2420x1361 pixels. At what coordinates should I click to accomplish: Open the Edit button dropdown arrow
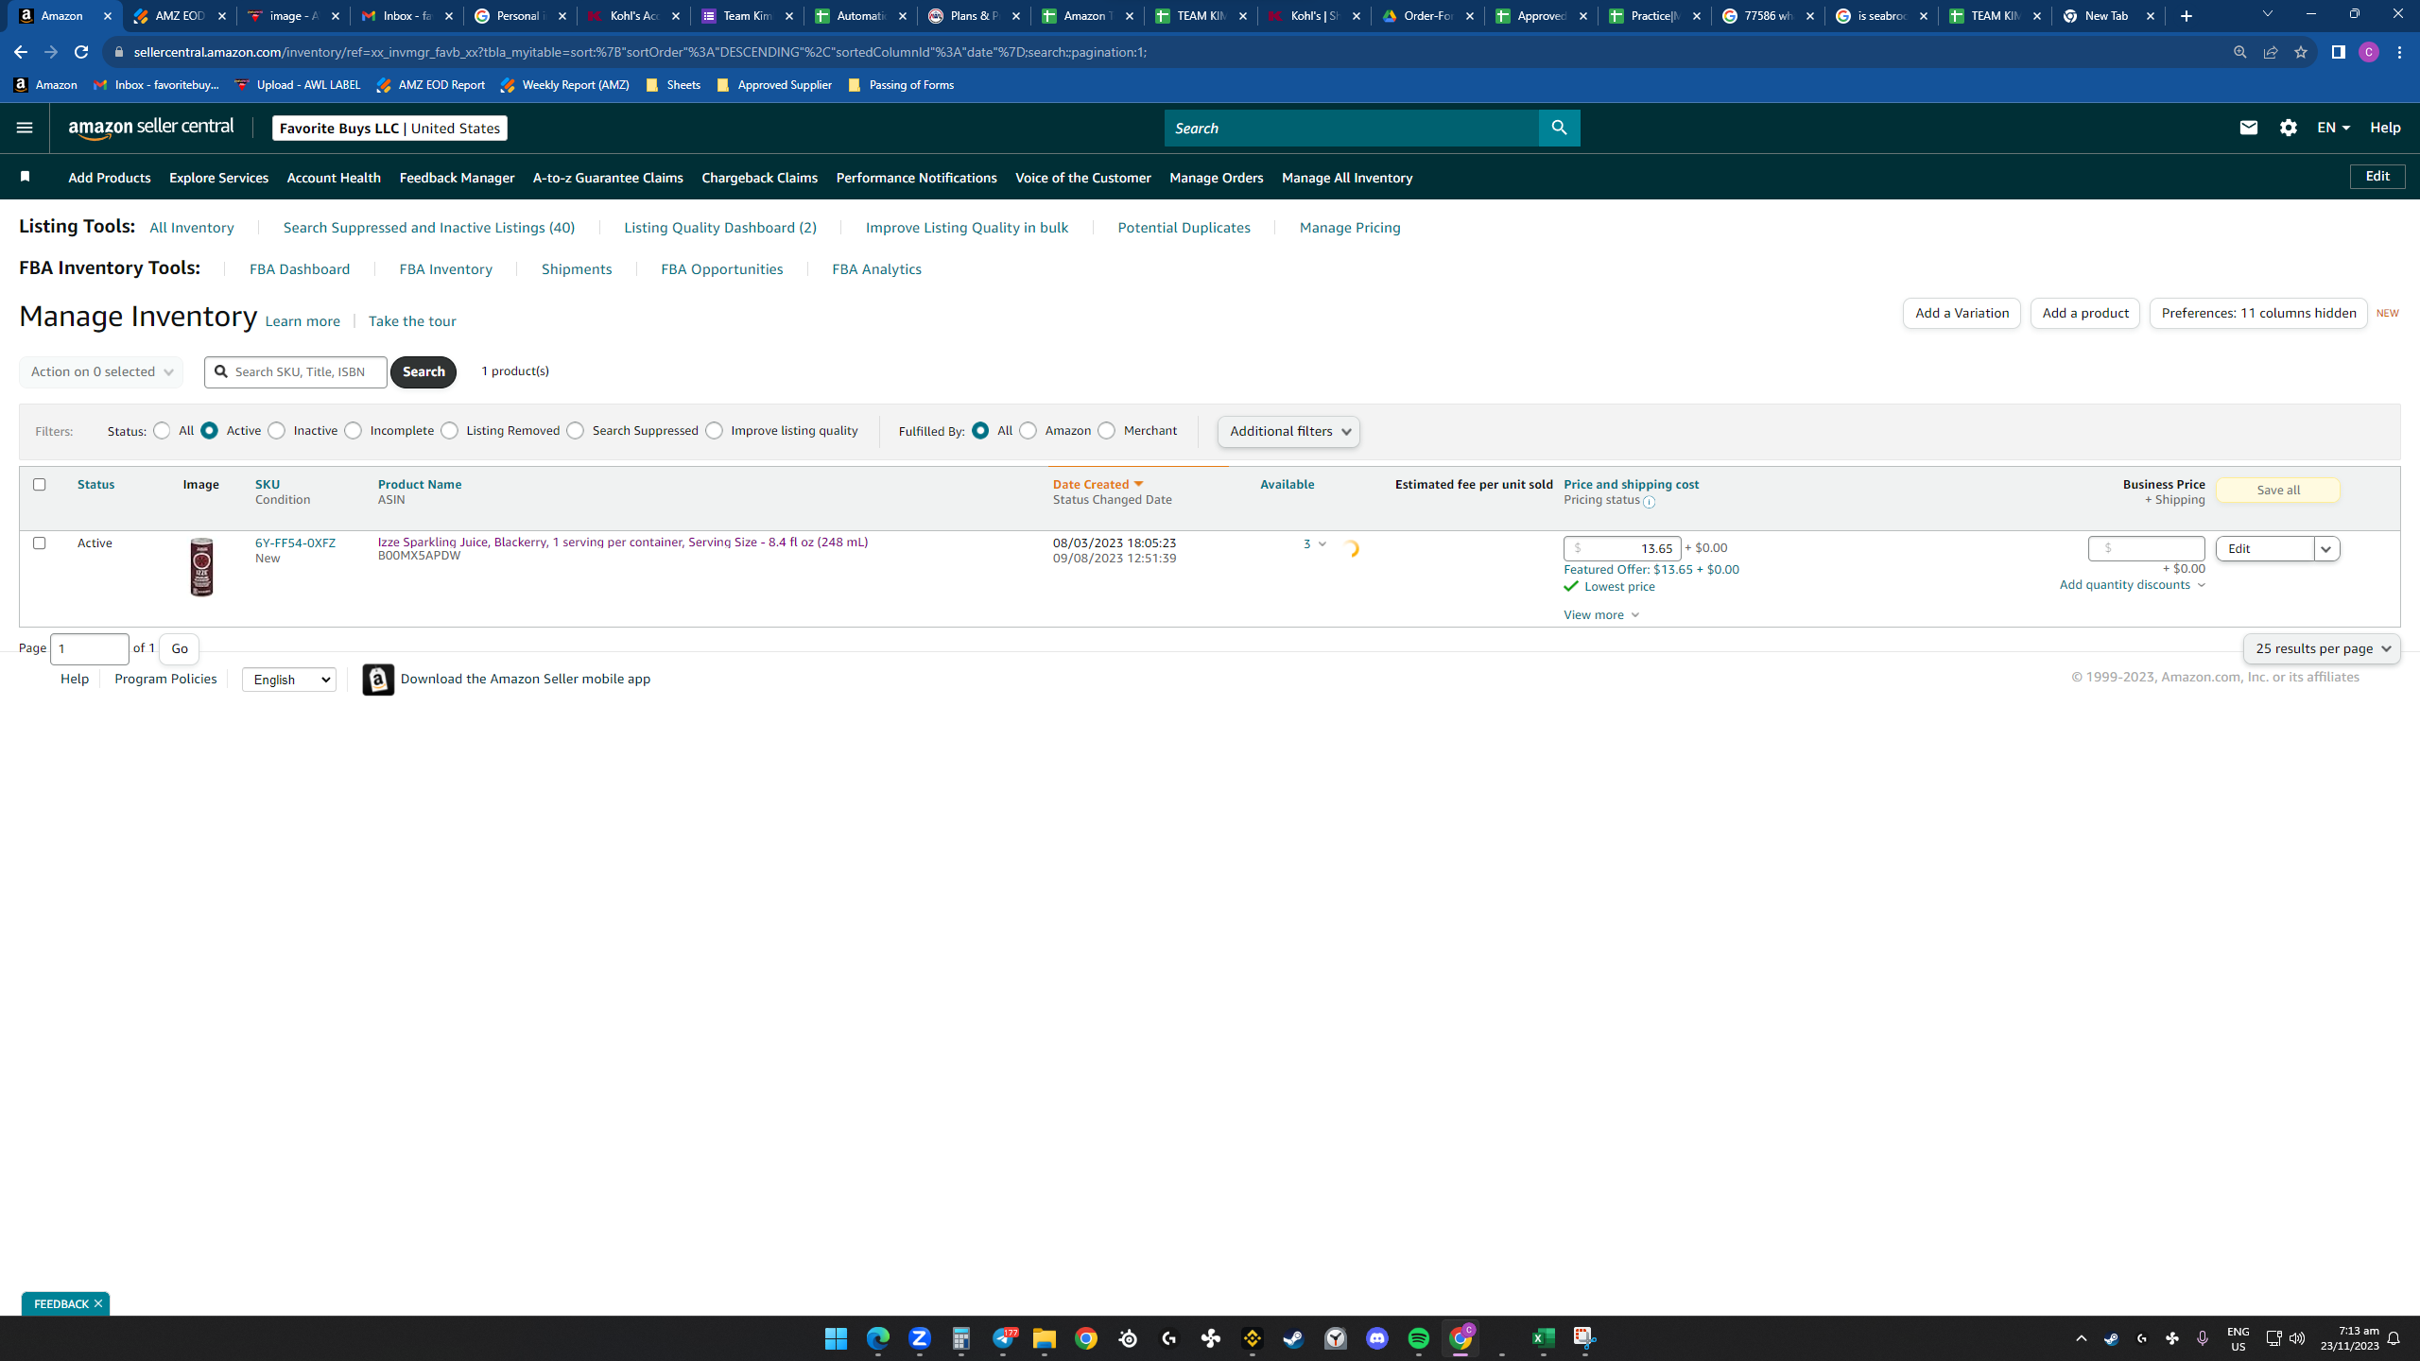2326,549
